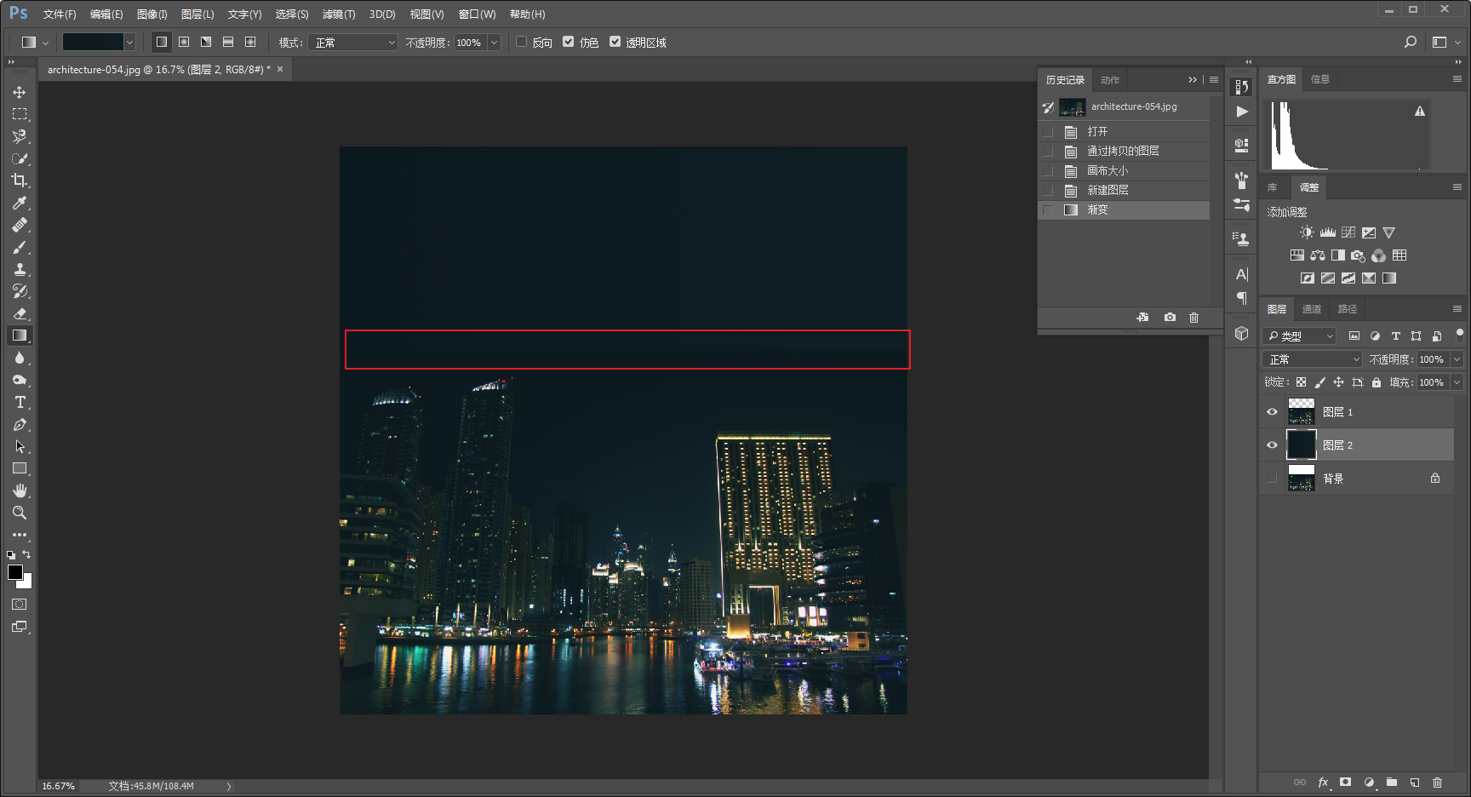Select the Crop tool

click(20, 181)
